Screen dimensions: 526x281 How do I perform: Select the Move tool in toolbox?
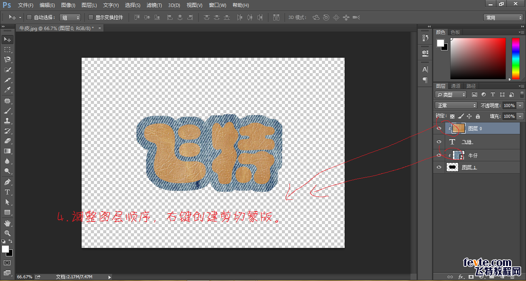pyautogui.click(x=7, y=40)
